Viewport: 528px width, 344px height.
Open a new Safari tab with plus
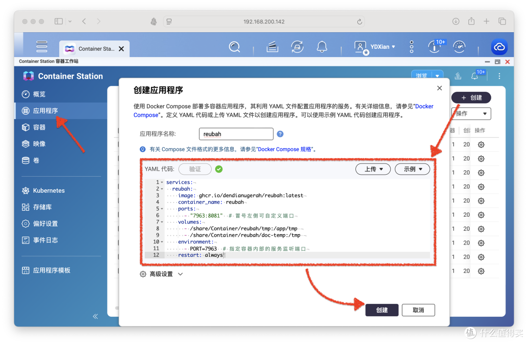coord(486,21)
